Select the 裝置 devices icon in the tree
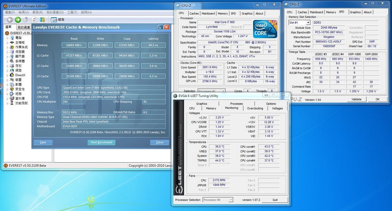 click(x=12, y=80)
